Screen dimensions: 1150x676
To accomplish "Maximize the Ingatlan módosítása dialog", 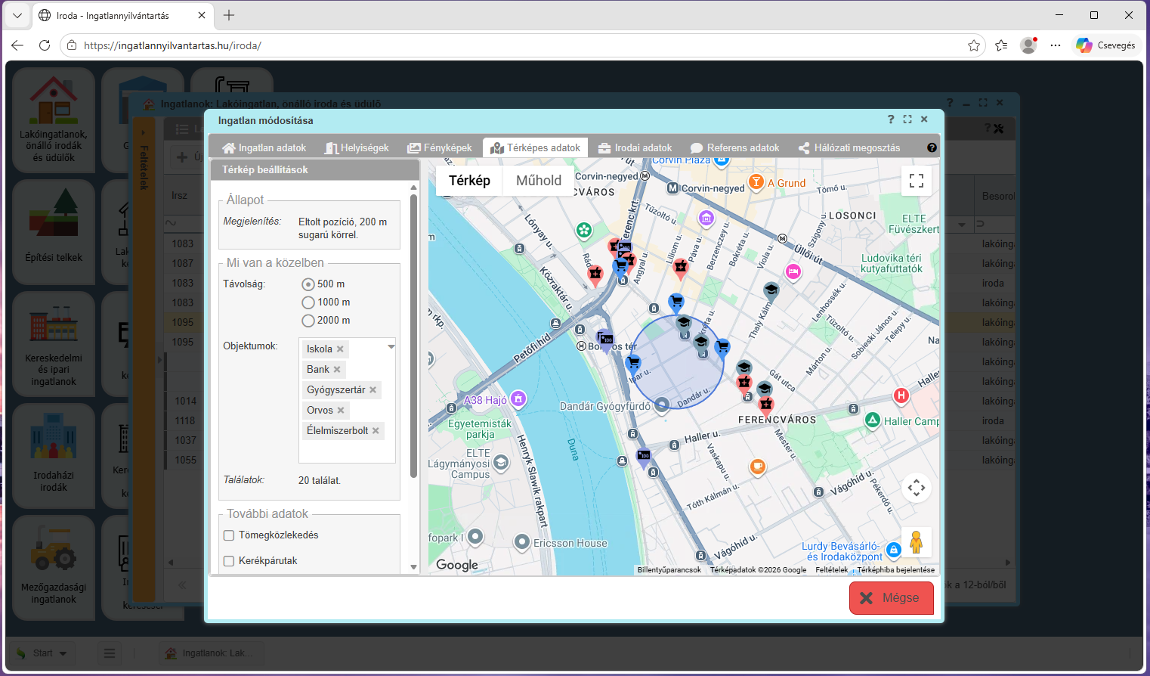I will [x=907, y=119].
